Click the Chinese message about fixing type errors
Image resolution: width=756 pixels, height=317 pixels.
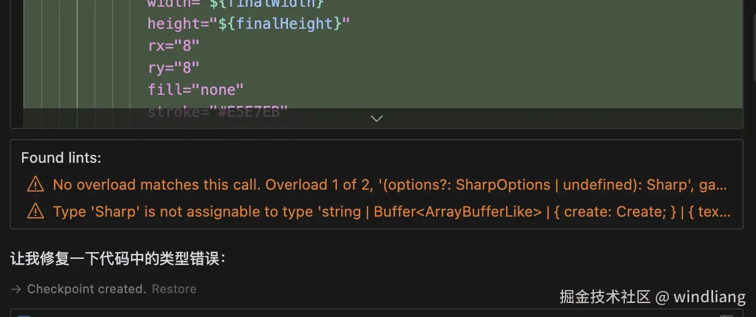click(x=118, y=259)
